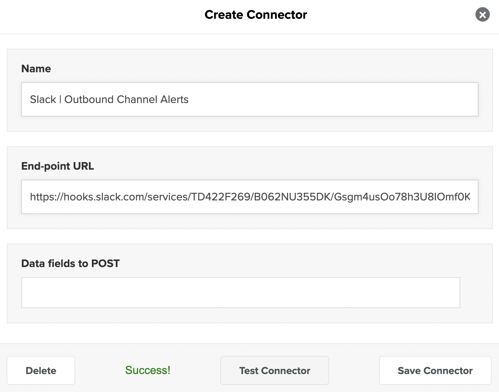Focus the End-point URL input field
The image size is (499, 392).
tap(249, 197)
